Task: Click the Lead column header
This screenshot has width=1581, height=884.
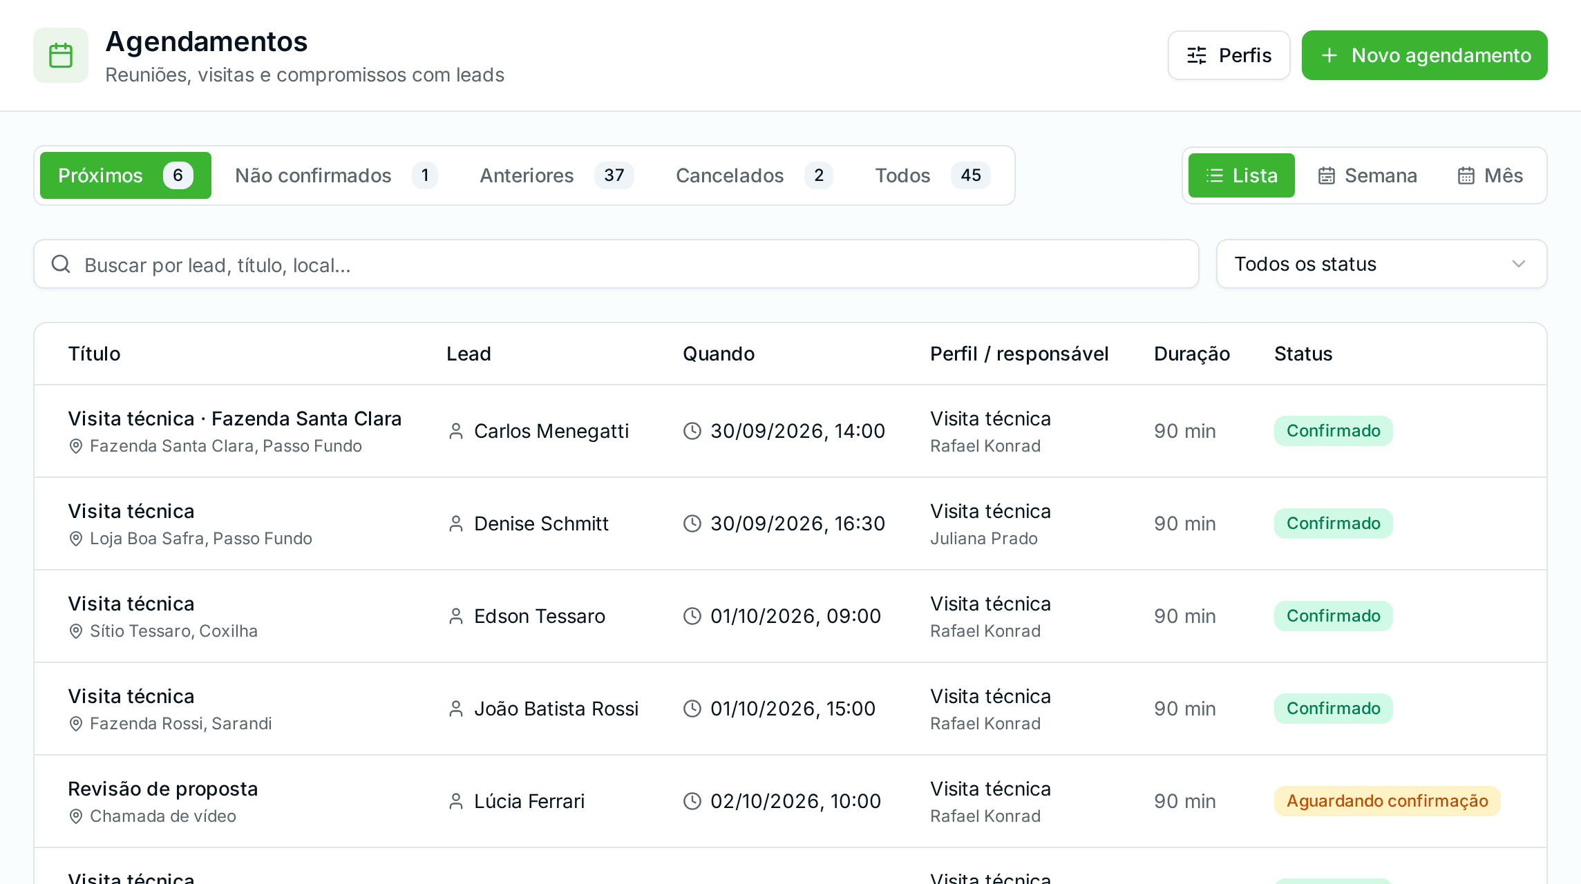Action: pos(468,354)
